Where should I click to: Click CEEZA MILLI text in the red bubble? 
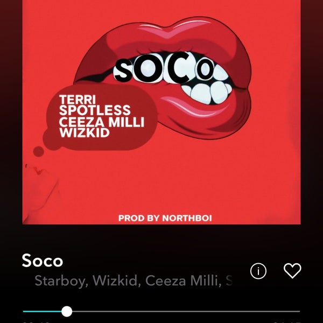pos(102,122)
